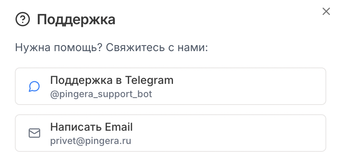Click the word Telegram in the first card
This screenshot has height=167, width=338.
[149, 81]
